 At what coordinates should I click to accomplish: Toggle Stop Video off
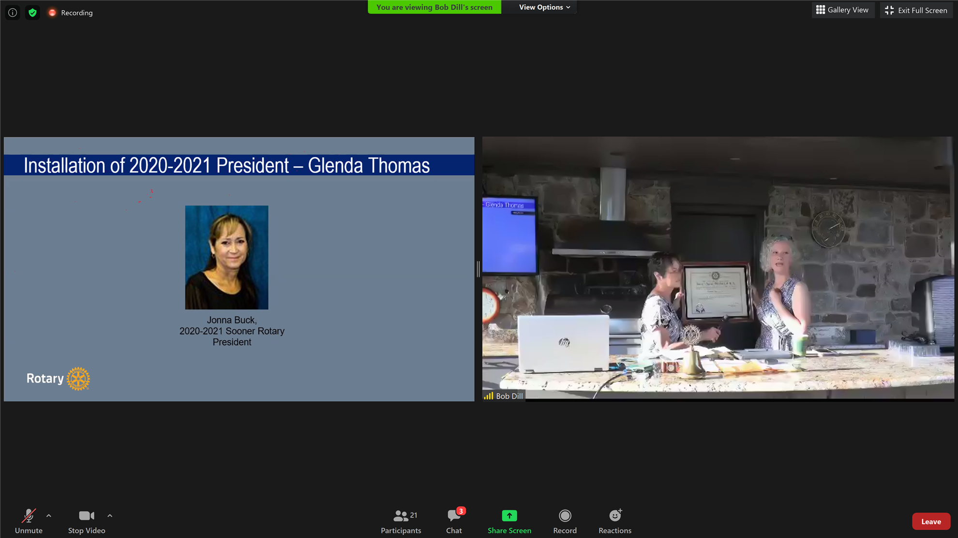[87, 521]
